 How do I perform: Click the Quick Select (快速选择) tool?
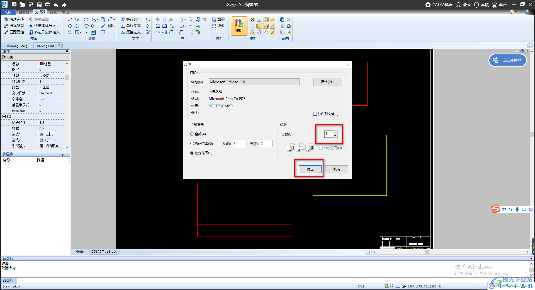coord(14,19)
